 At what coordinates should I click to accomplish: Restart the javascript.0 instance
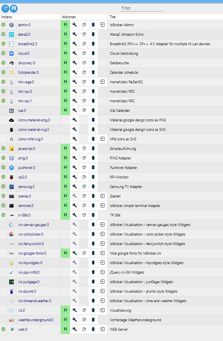84,148
